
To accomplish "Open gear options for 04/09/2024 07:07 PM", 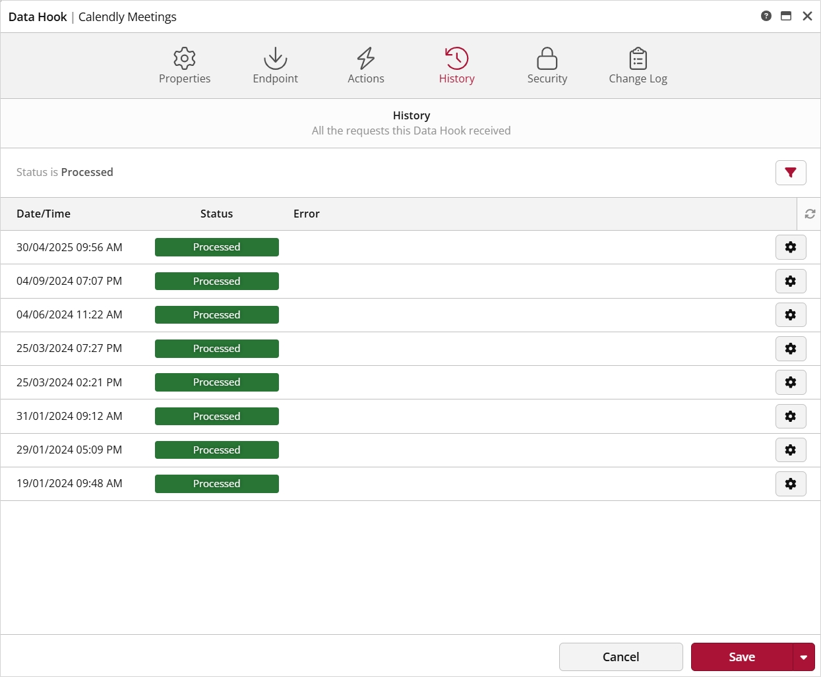I will coord(791,281).
